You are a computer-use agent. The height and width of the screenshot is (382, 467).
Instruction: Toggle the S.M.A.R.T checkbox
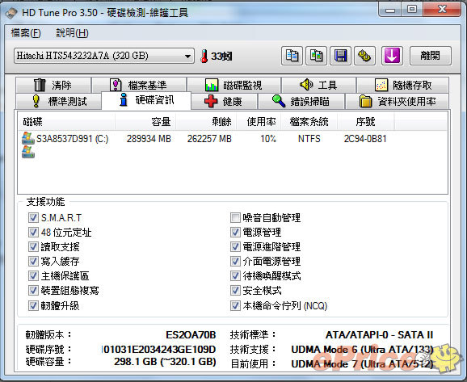click(x=33, y=217)
